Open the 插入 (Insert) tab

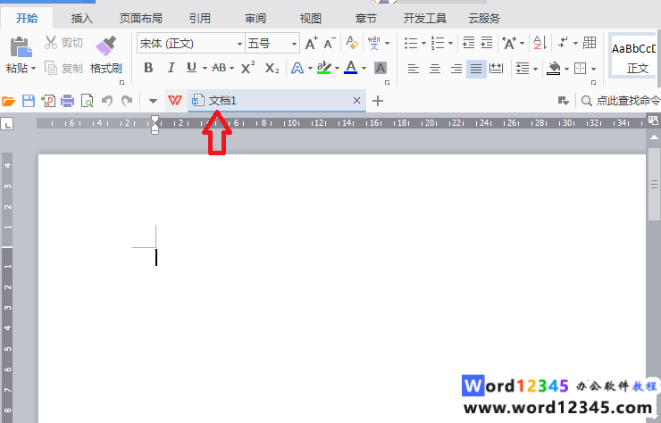81,18
